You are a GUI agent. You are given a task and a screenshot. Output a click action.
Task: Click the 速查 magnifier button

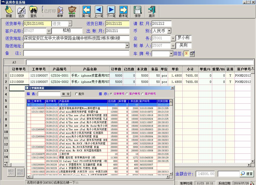pos(247,173)
